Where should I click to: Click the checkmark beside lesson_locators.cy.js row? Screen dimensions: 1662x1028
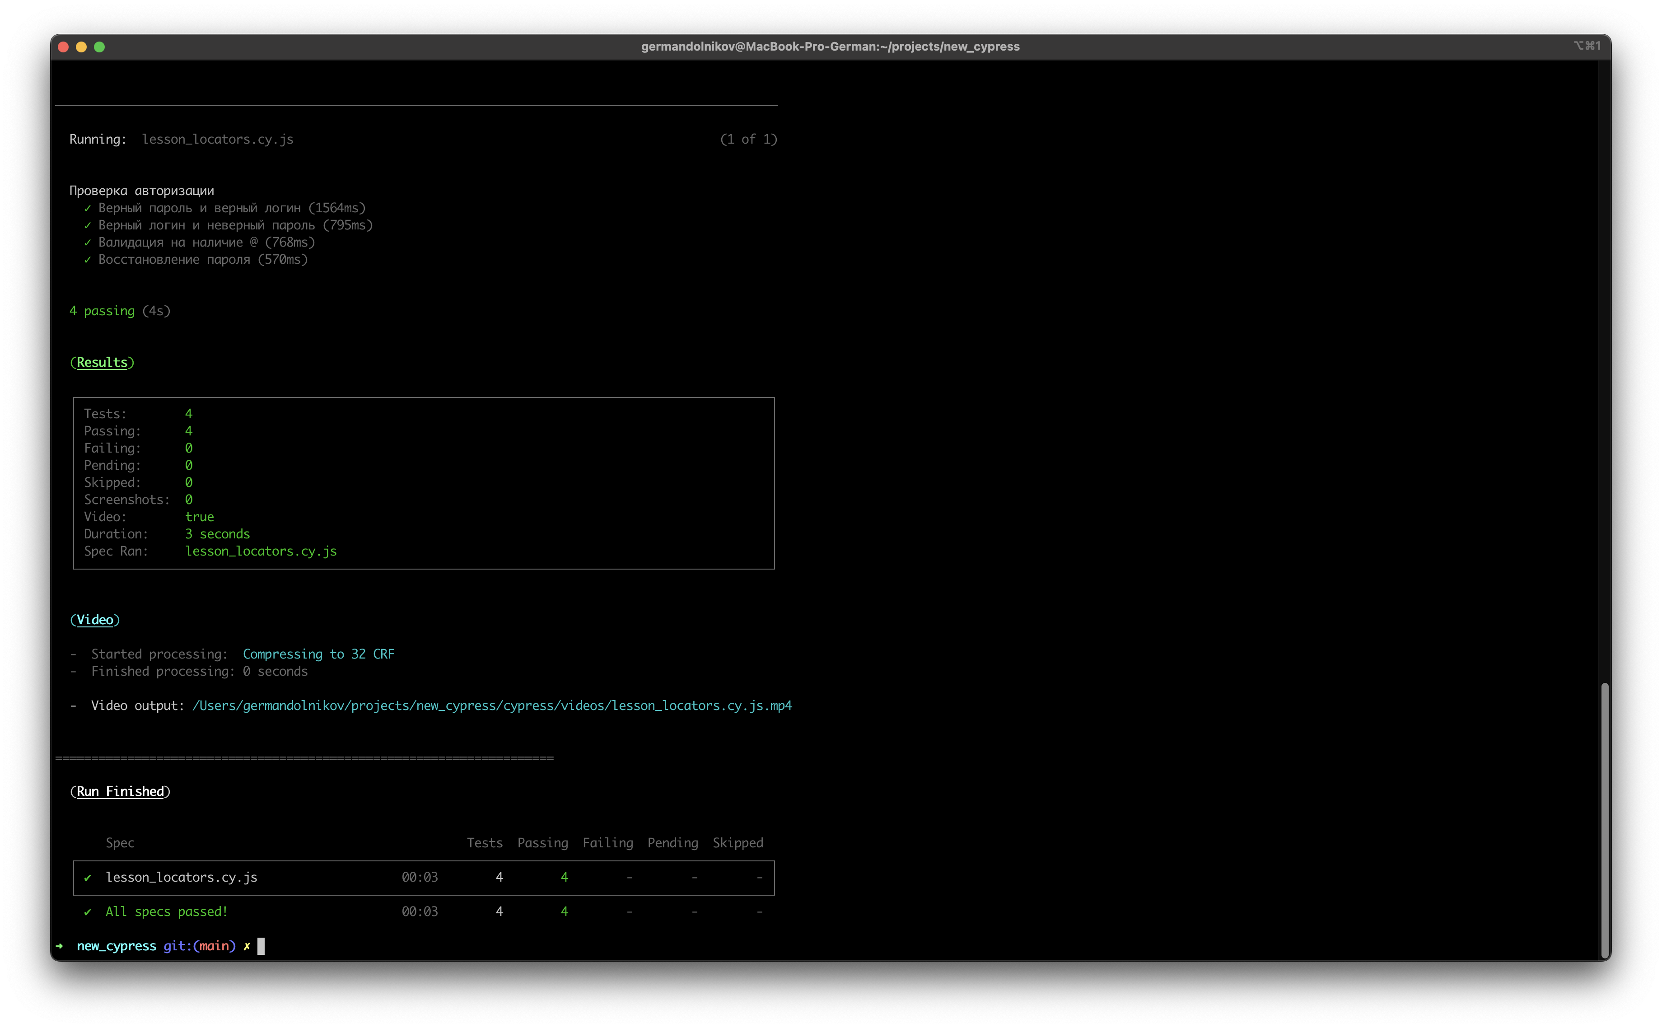coord(88,878)
